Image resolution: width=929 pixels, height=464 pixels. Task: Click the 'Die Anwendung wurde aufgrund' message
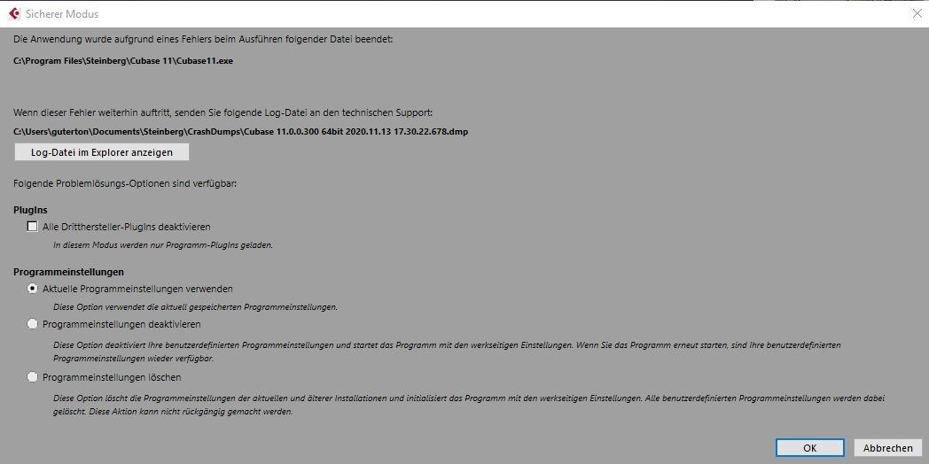point(202,40)
